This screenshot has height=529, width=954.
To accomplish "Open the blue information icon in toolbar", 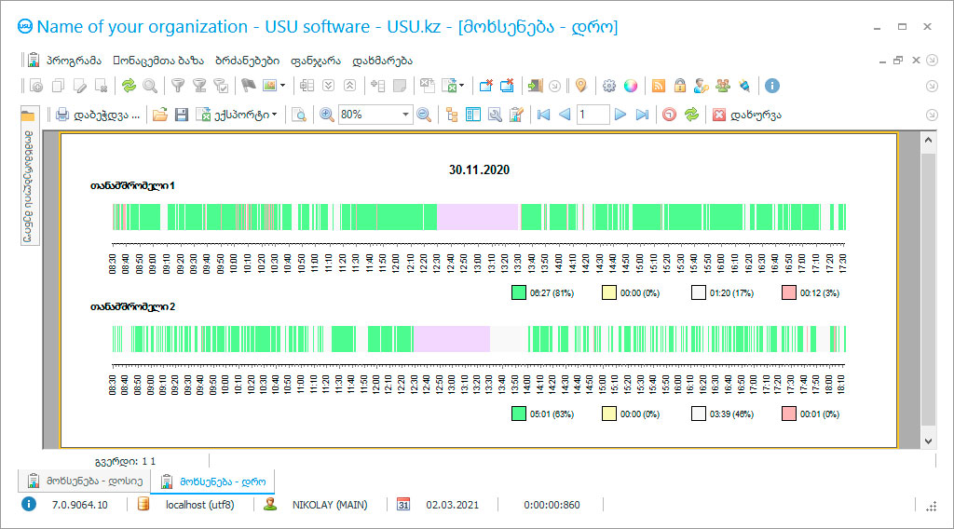I will click(772, 86).
